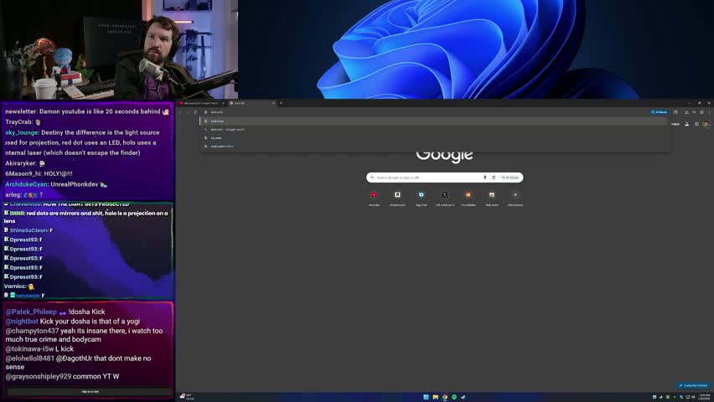This screenshot has width=714, height=402.
Task: Click the Add shortcut plus icon
Action: [515, 195]
